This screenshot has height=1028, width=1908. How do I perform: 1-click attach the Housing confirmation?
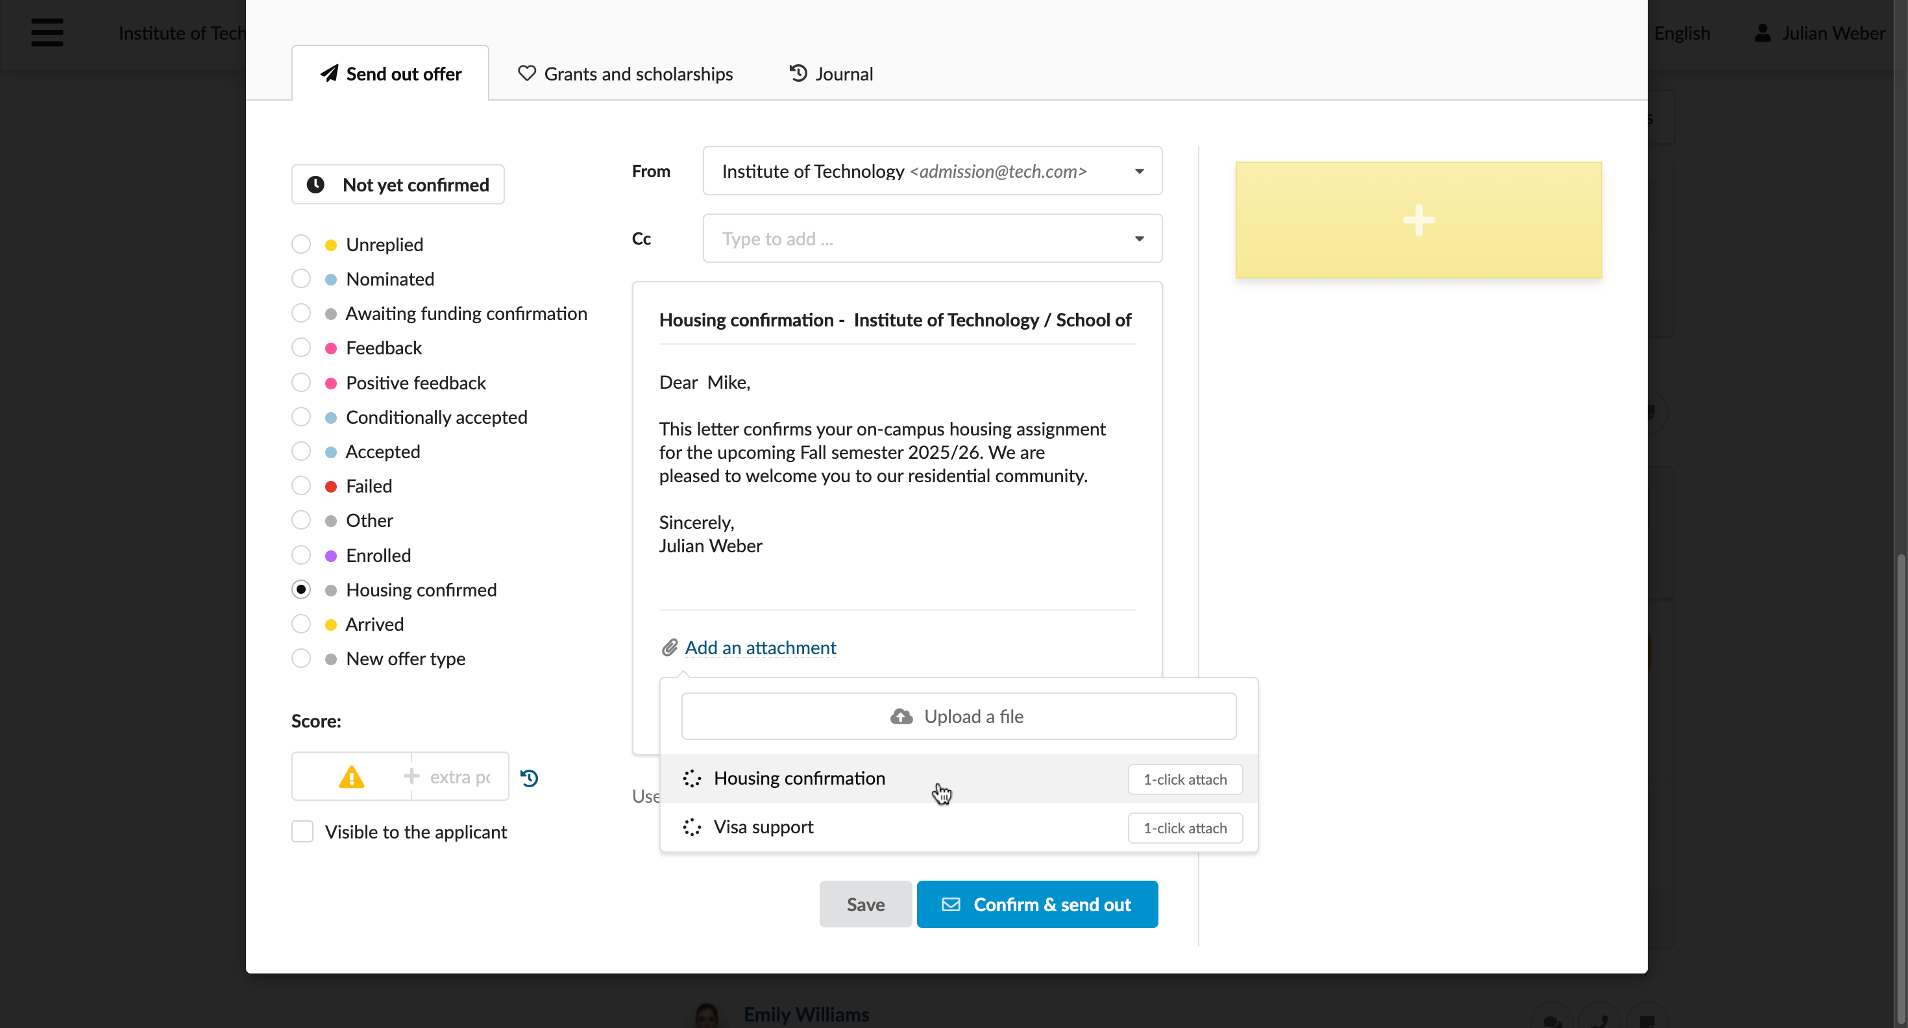(x=1185, y=779)
